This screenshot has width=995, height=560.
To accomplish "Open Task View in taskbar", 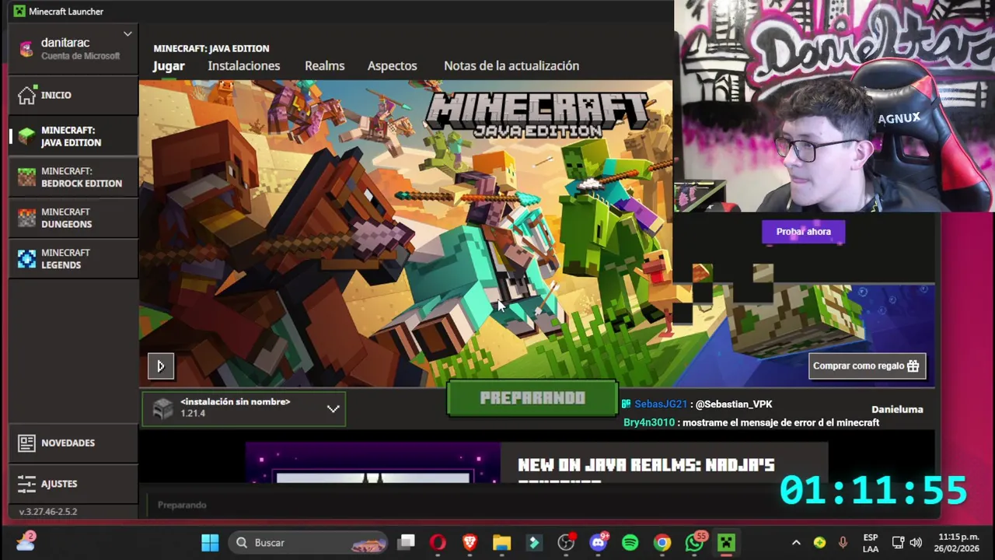I will 407,543.
